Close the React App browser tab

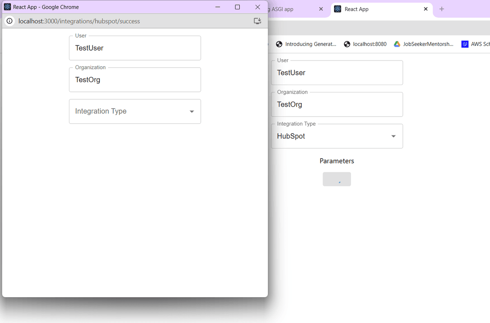click(x=425, y=9)
